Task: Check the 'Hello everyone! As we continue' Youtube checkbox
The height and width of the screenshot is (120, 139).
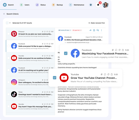Action: [8, 58]
